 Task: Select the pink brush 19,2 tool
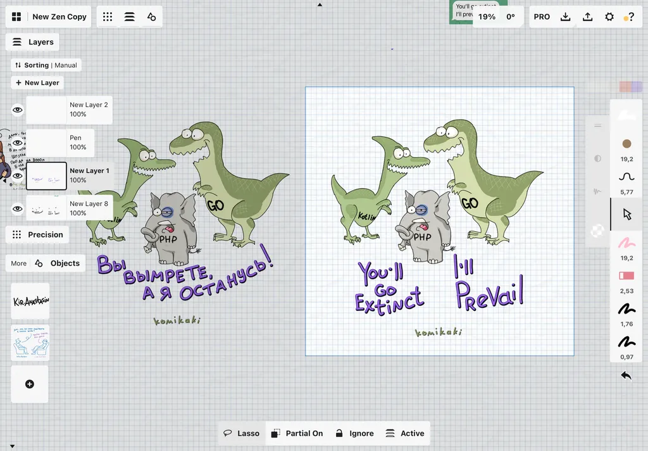(x=626, y=243)
